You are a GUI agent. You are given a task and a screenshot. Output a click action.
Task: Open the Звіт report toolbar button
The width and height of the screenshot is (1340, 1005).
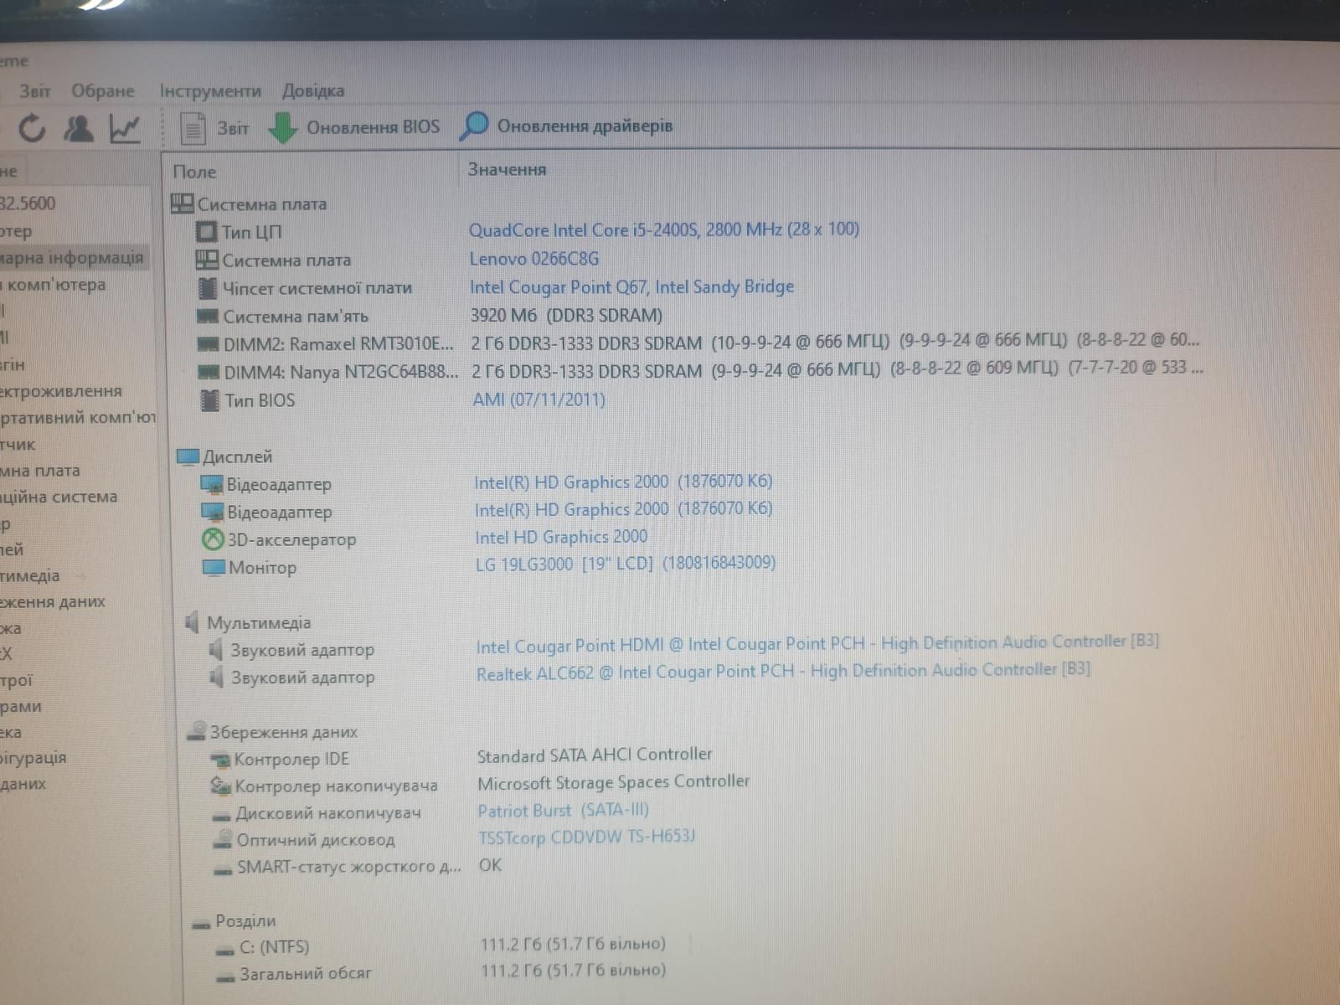(x=214, y=128)
